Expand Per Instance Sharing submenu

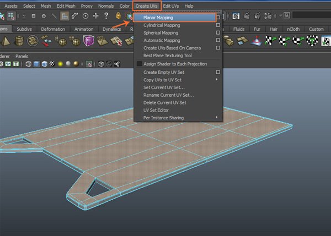pyautogui.click(x=217, y=118)
